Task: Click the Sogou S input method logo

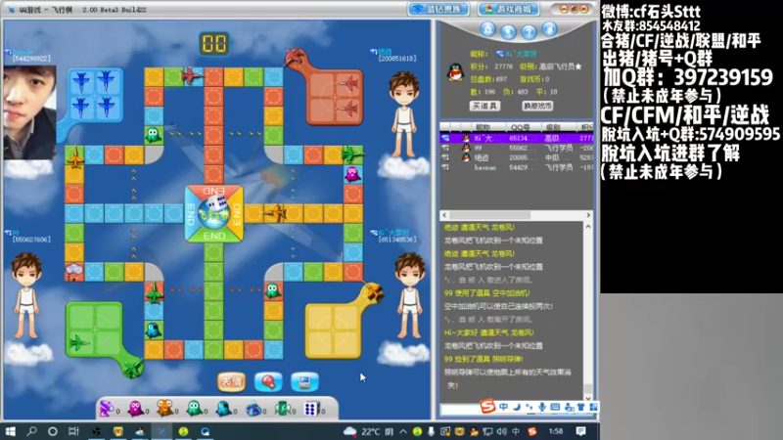Action: coord(487,407)
